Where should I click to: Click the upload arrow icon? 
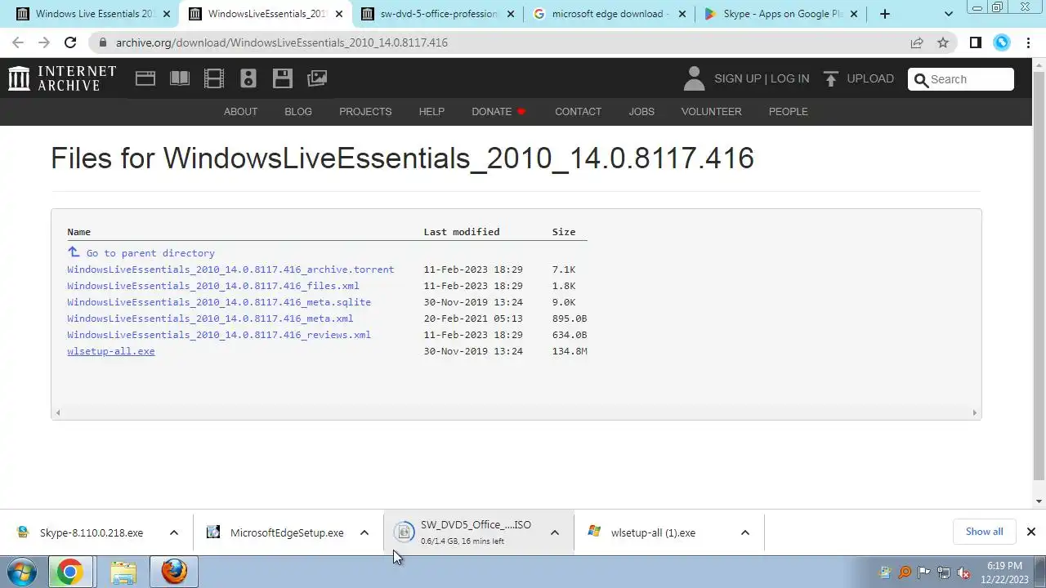point(831,78)
